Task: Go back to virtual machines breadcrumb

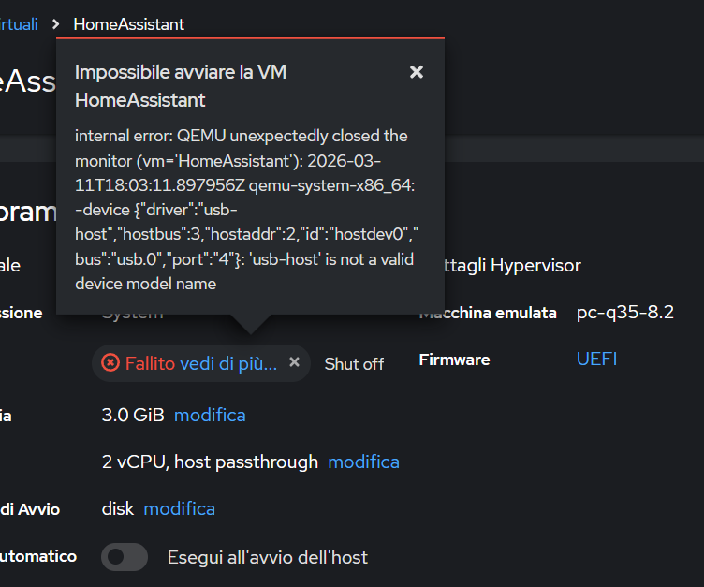Action: point(19,24)
